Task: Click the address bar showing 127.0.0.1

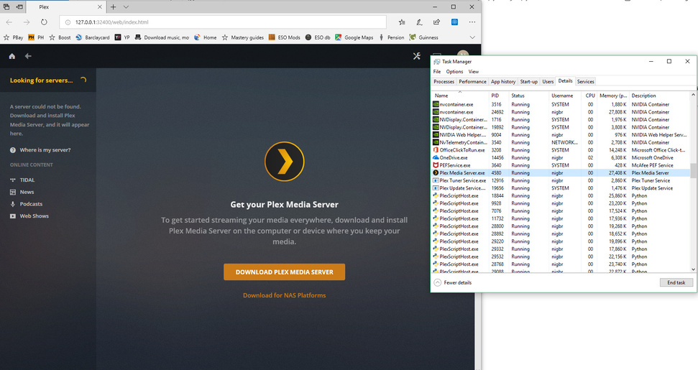Action: [223, 22]
